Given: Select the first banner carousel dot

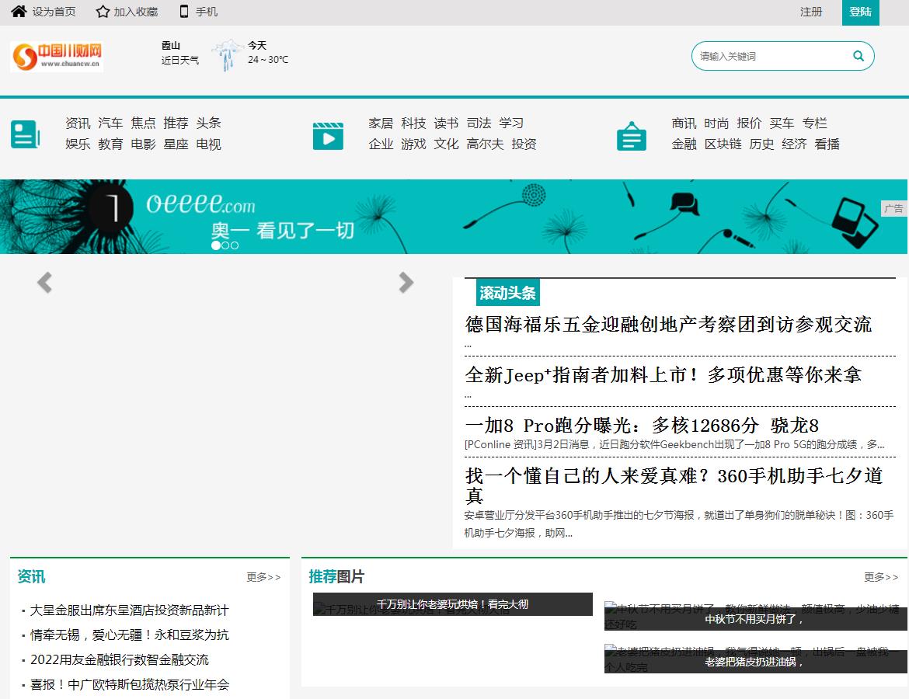Looking at the screenshot, I should pos(216,245).
